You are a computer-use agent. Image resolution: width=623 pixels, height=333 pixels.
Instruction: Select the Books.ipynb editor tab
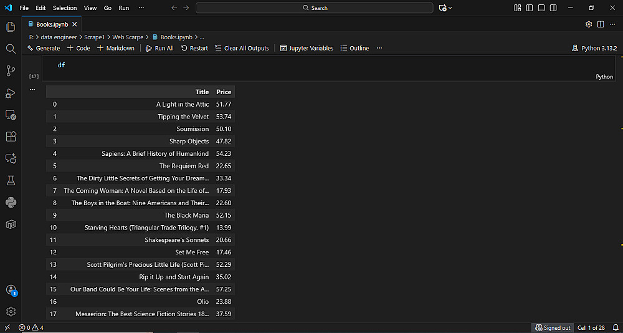click(52, 24)
